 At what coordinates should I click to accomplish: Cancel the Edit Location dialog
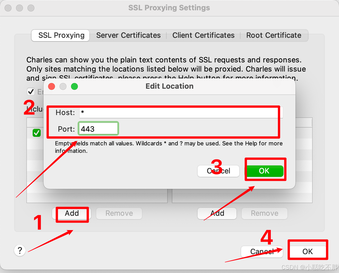tap(218, 171)
